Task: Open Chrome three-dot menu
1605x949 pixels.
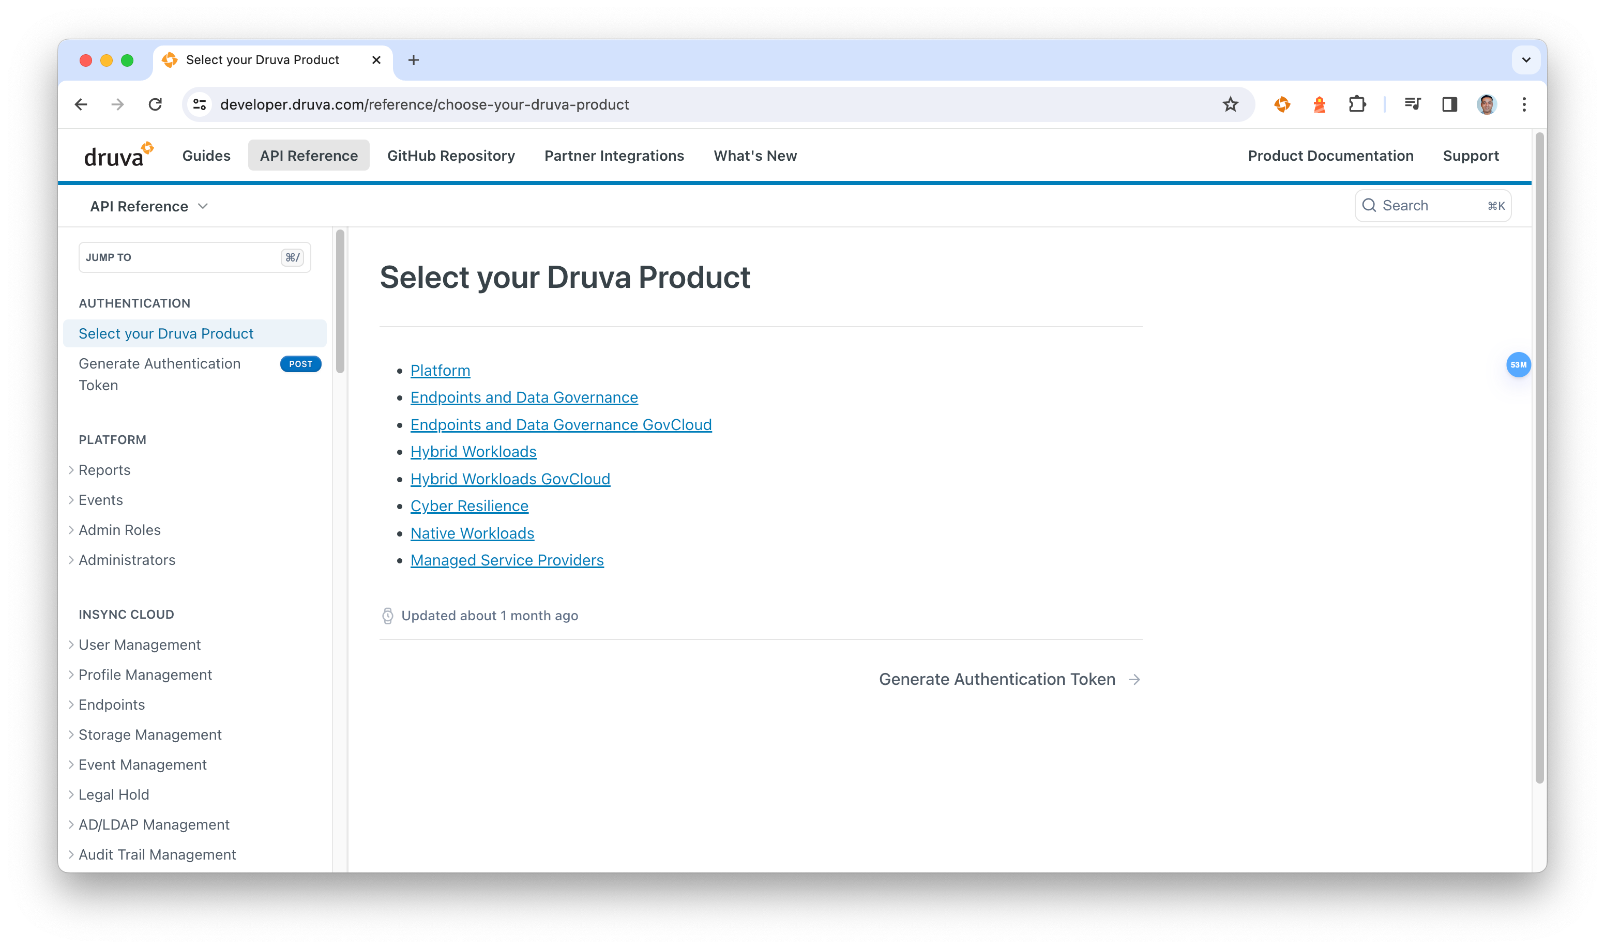Action: (x=1524, y=104)
